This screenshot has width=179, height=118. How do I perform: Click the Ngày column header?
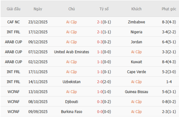tap(38, 9)
